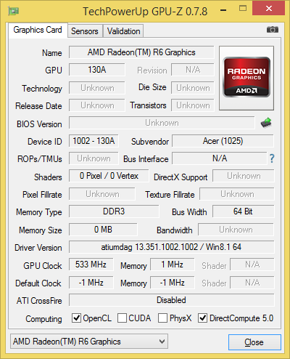
Task: Click the ROPs/TMUs Unknown field
Action: pyautogui.click(x=94, y=158)
